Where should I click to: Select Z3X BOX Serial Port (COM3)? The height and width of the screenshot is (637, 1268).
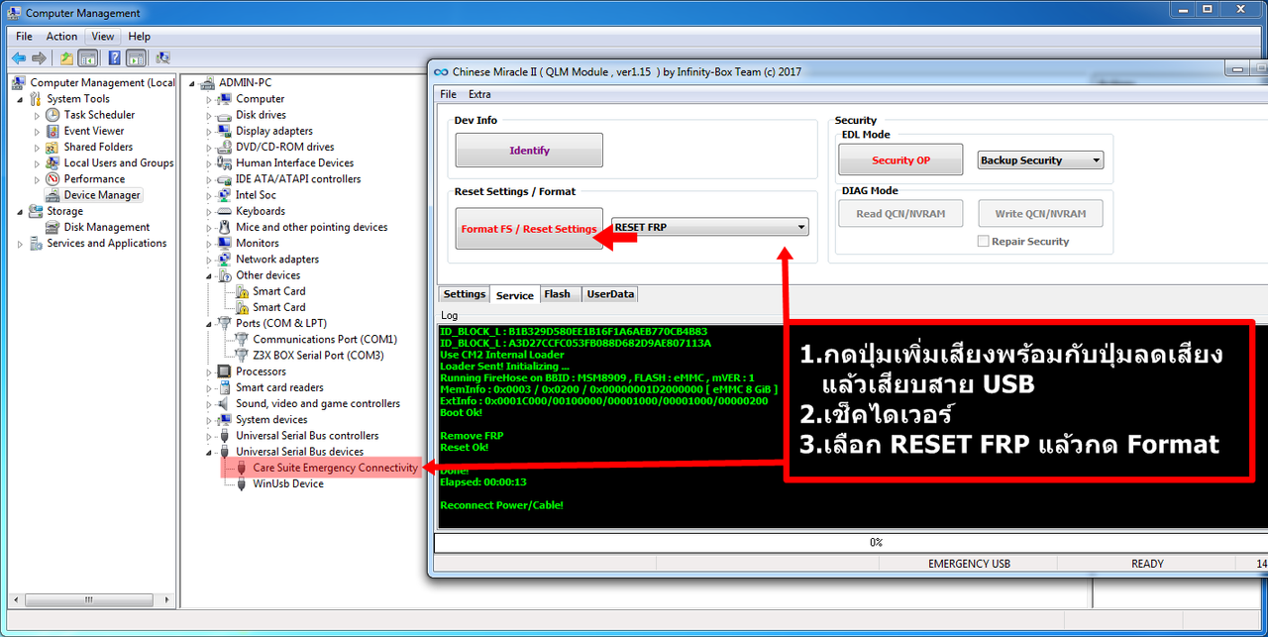click(x=318, y=355)
